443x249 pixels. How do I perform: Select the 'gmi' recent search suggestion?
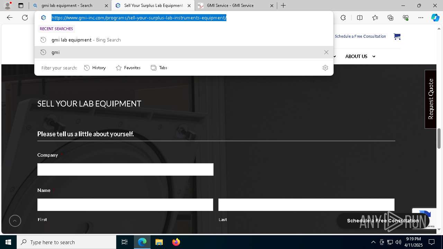click(x=184, y=52)
